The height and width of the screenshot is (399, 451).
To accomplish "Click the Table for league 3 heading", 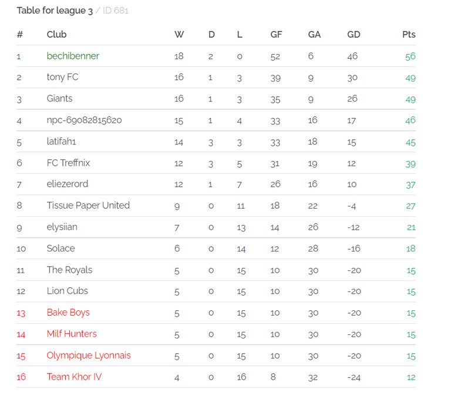I will tap(55, 11).
